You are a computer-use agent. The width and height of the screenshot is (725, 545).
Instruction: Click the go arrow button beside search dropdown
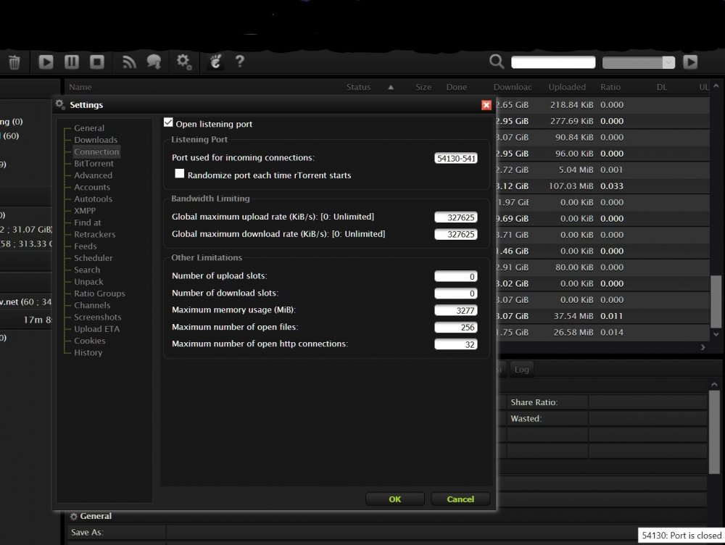pyautogui.click(x=690, y=62)
